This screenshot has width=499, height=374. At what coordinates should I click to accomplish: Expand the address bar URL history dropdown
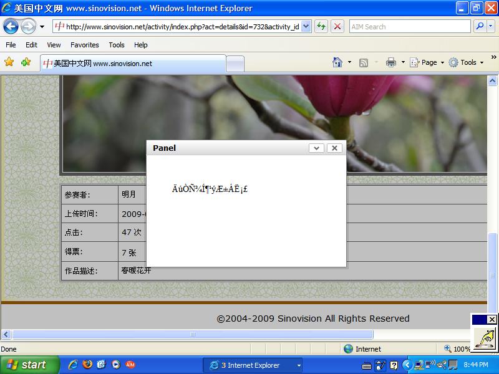point(306,26)
